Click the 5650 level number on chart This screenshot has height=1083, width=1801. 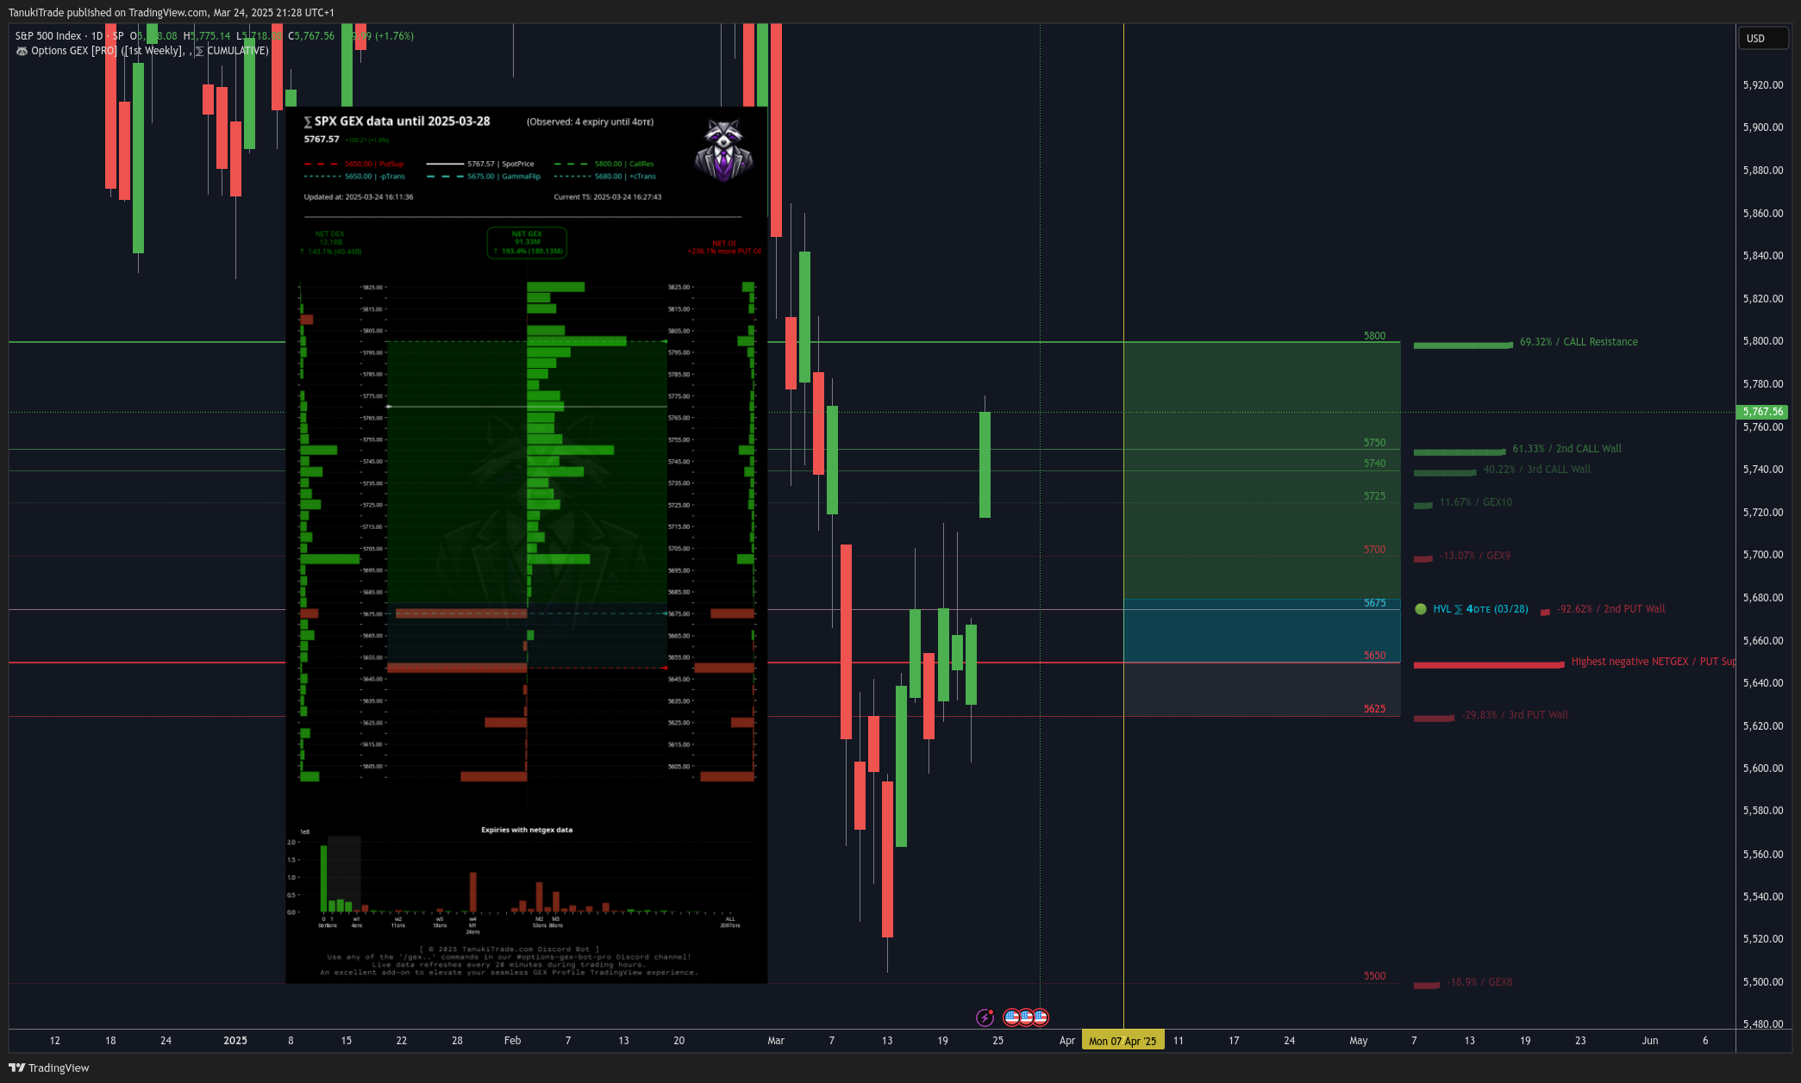tap(1374, 656)
